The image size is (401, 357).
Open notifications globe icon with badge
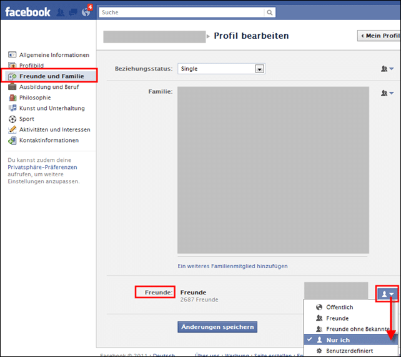tap(86, 11)
